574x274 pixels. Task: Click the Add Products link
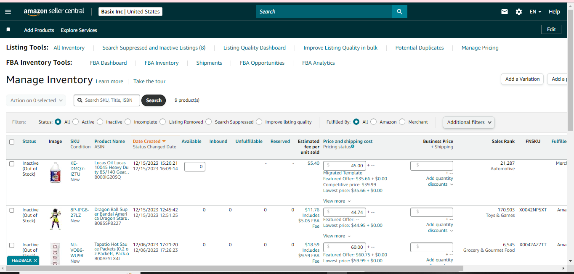(39, 30)
